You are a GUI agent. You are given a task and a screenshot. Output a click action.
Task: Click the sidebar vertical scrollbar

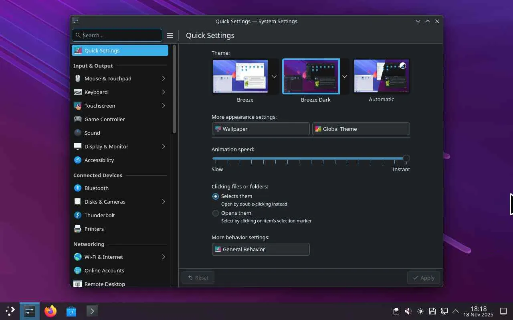pos(174,89)
